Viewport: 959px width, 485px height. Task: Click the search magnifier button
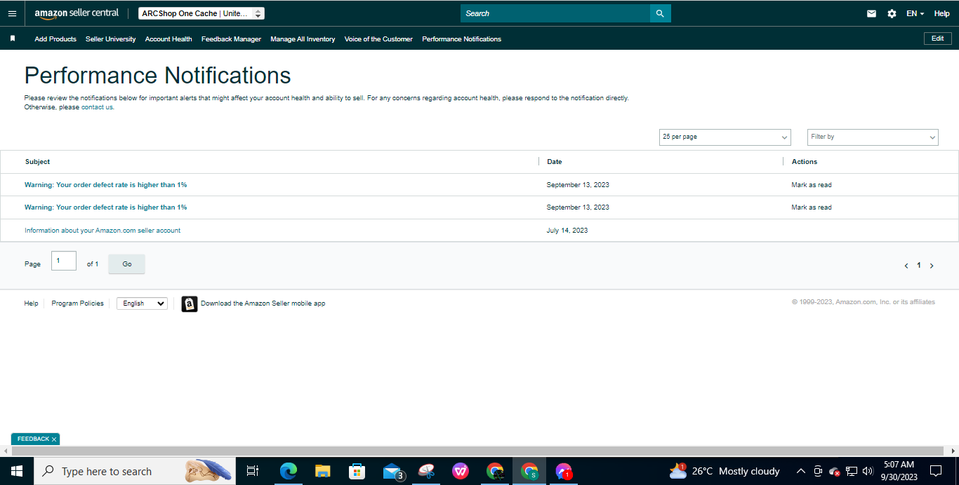point(660,13)
